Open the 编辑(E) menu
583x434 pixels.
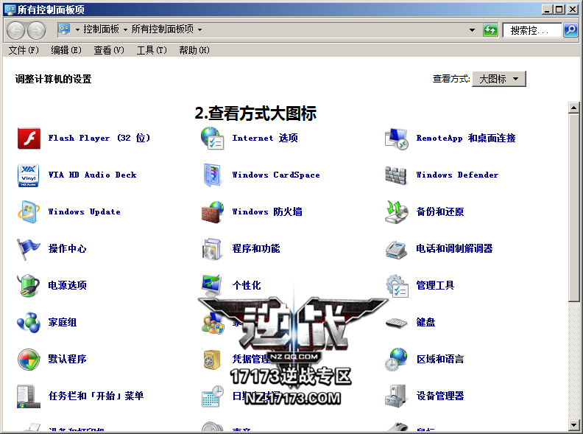click(x=66, y=50)
